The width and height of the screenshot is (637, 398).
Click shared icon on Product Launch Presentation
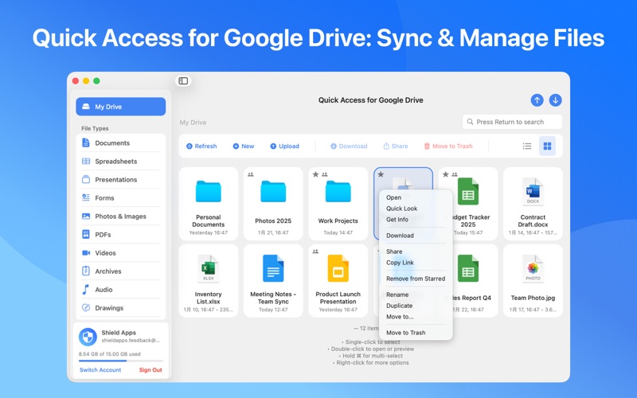tap(315, 252)
